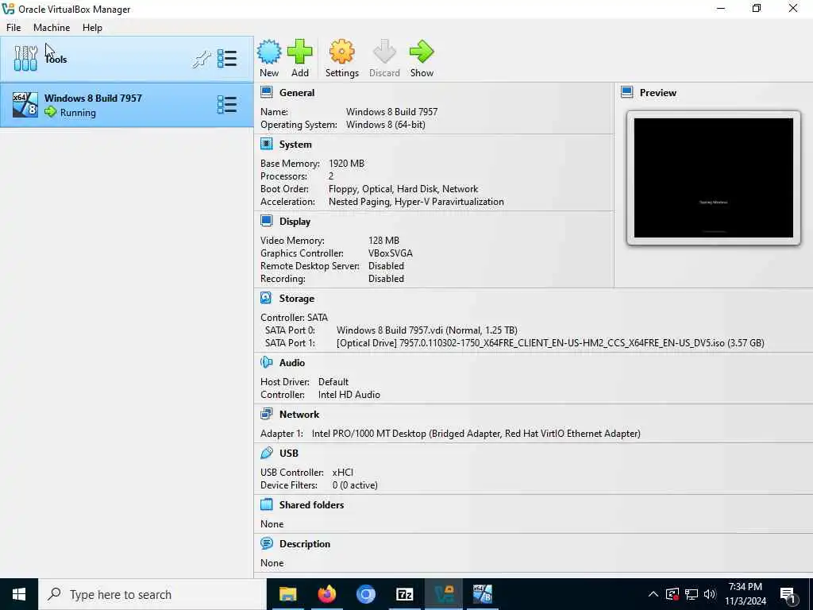Open the General settings heading link
This screenshot has width=813, height=610.
click(297, 93)
